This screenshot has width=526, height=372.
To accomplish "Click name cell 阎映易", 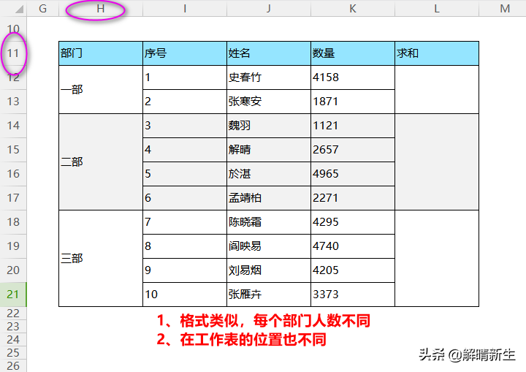I will point(269,246).
